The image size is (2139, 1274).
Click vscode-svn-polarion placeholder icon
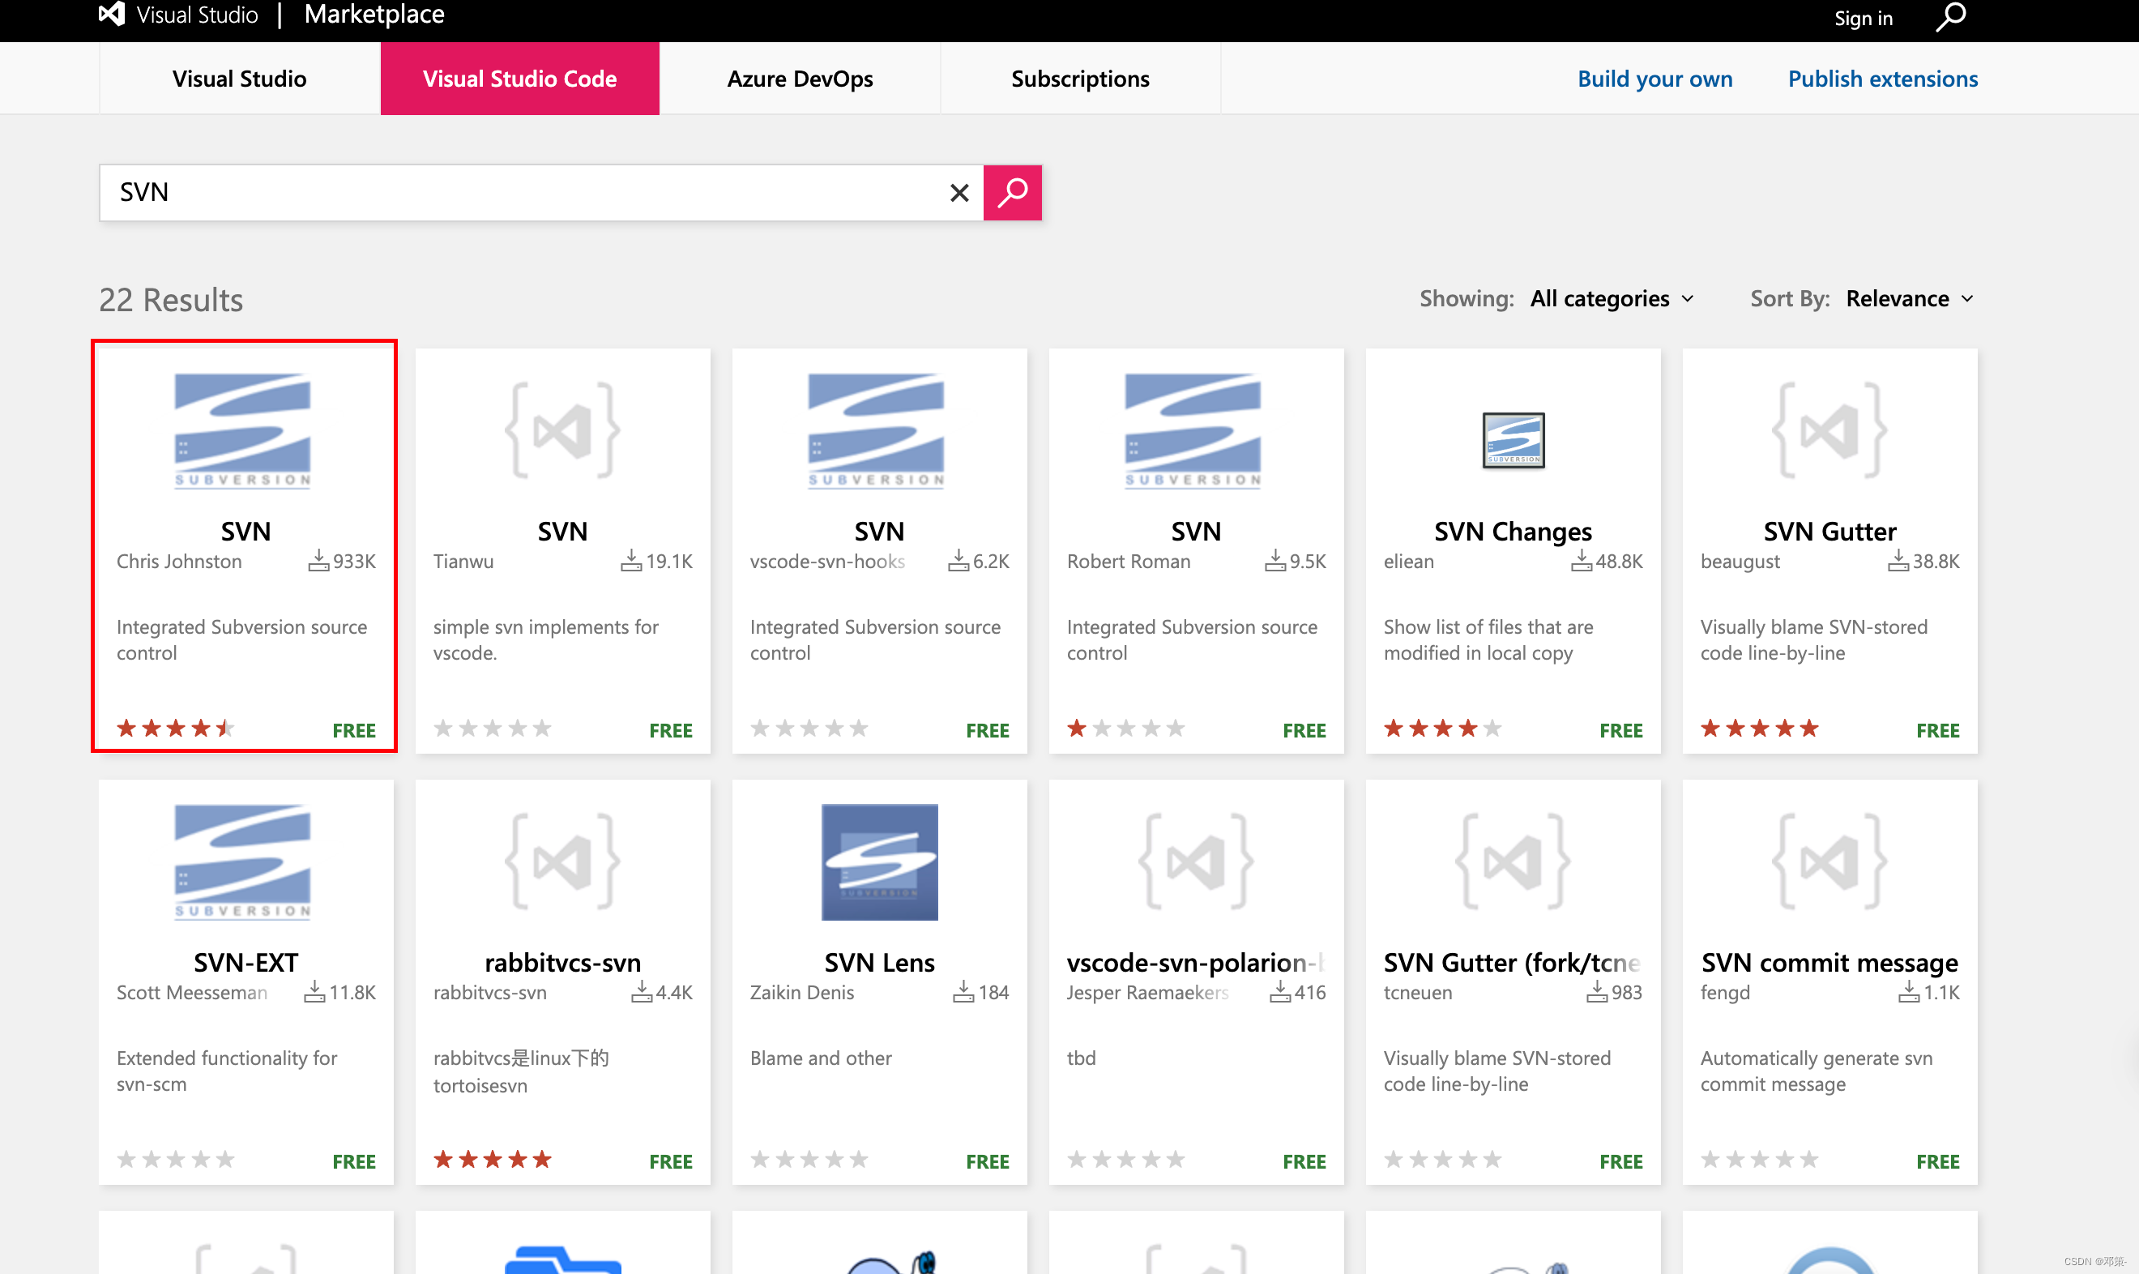1196,861
